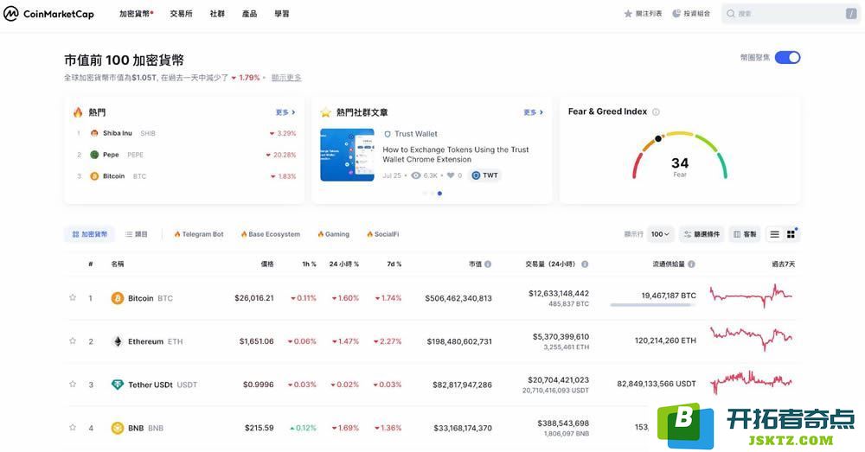Click the search magnifier icon
865x452 pixels.
click(x=731, y=14)
